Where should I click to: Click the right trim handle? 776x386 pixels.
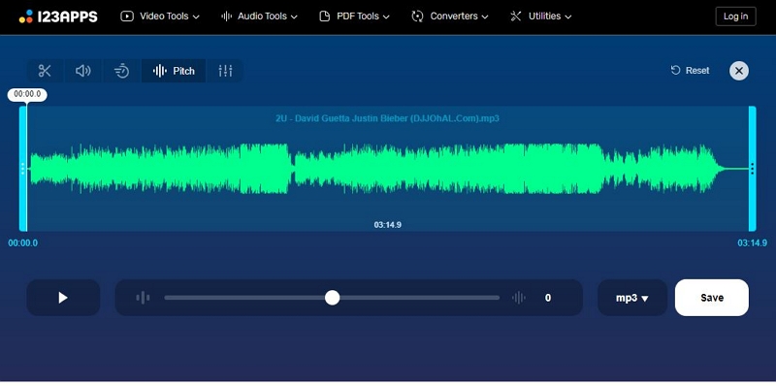pos(753,169)
